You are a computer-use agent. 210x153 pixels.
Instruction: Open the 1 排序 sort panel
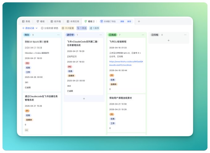pos(94,28)
